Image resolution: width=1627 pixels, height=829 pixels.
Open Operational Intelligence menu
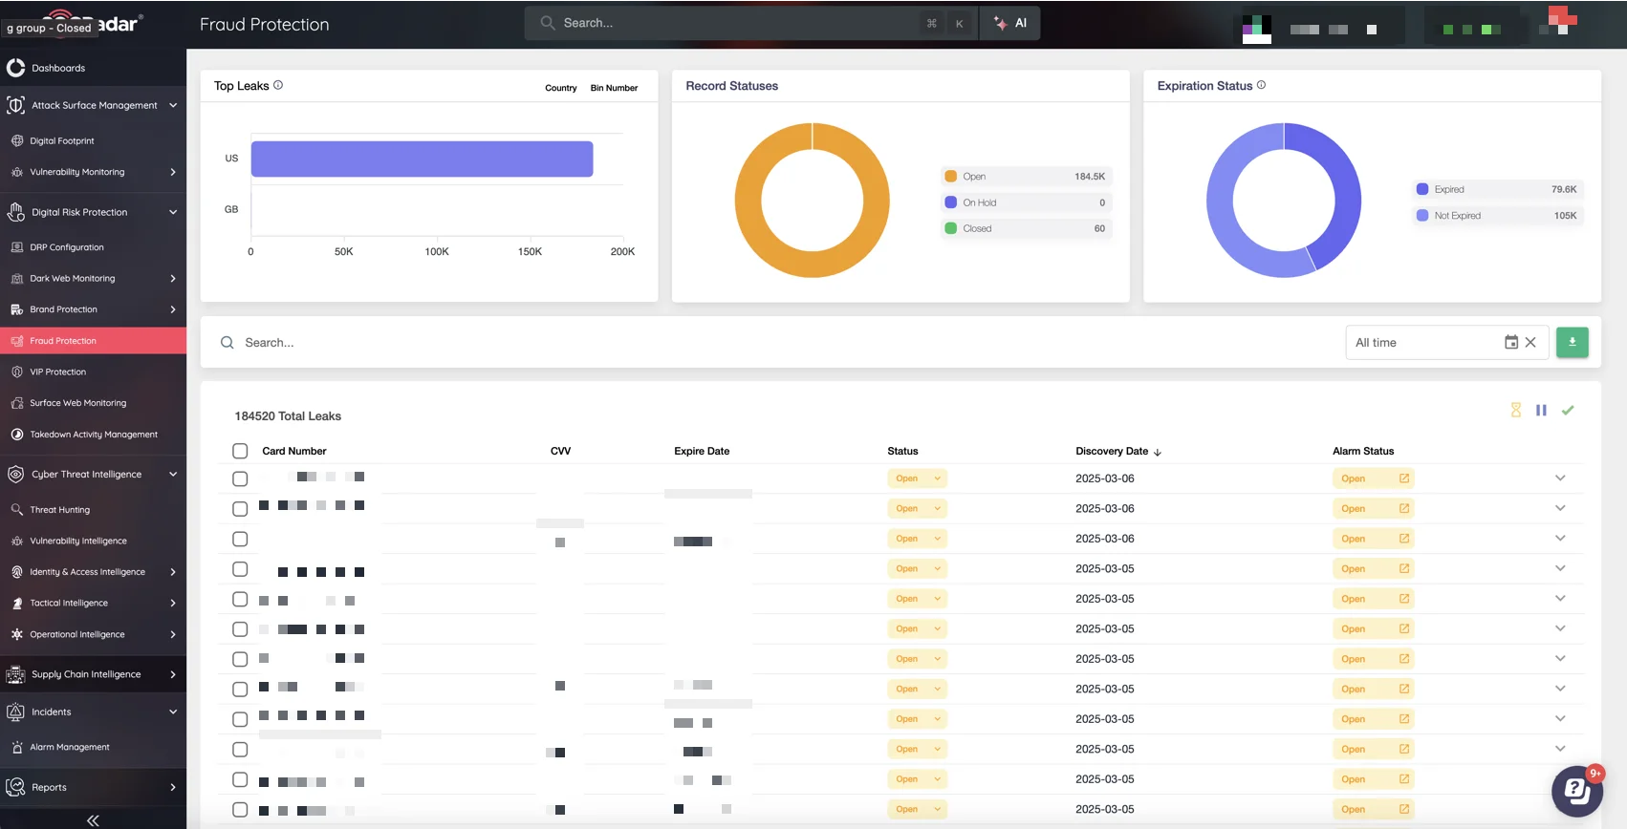(x=93, y=634)
